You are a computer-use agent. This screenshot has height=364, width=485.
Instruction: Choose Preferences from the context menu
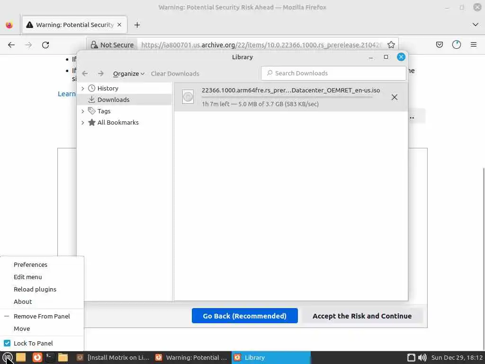point(30,264)
